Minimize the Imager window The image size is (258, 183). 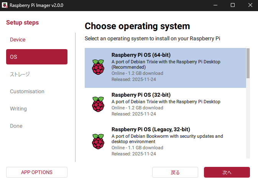(215, 5)
